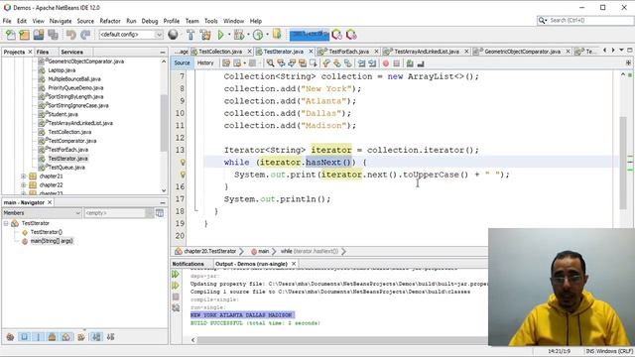Toggle the History view button

(x=205, y=62)
